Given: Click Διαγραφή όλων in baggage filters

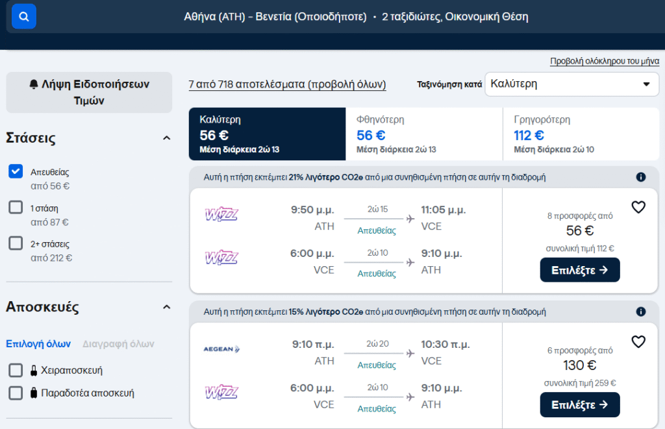Looking at the screenshot, I should [118, 344].
